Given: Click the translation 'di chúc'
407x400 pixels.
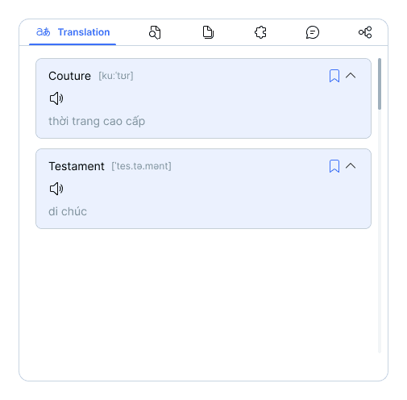Looking at the screenshot, I should pyautogui.click(x=68, y=211).
